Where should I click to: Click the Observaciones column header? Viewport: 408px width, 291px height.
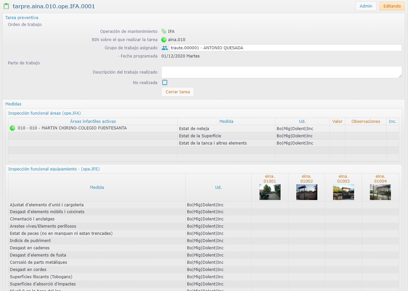(x=366, y=122)
